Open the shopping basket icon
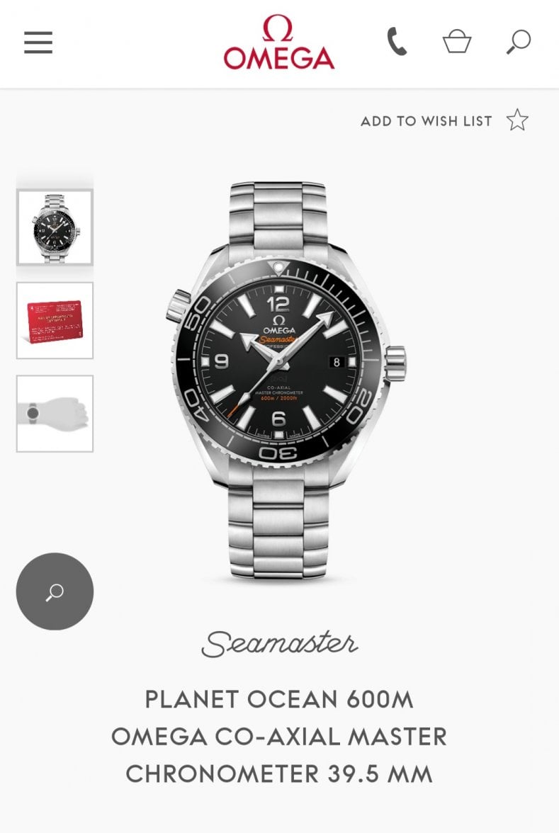559x833 pixels. point(457,41)
